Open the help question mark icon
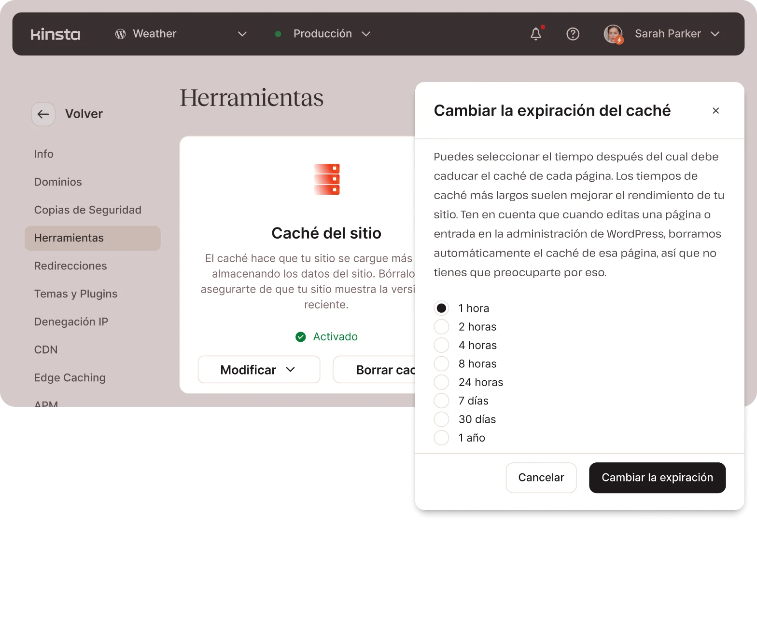Viewport: 757px width, 617px height. point(573,34)
